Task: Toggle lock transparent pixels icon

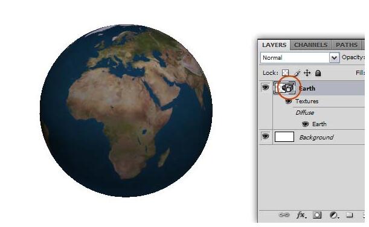Action: pyautogui.click(x=285, y=73)
